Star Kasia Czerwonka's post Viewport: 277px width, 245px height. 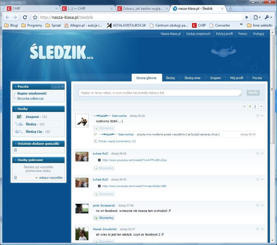[258, 116]
